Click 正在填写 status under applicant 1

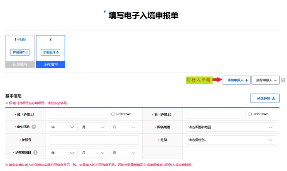[x=20, y=65]
